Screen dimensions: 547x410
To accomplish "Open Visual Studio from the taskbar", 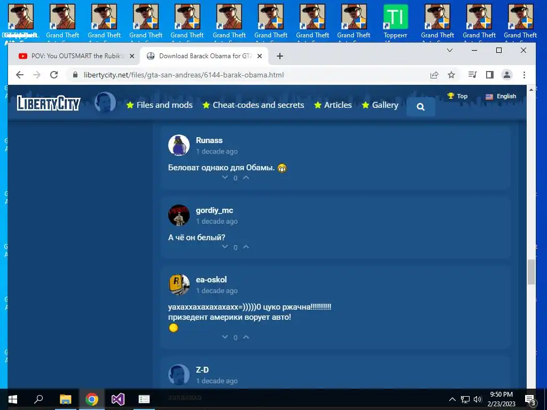I will click(118, 399).
